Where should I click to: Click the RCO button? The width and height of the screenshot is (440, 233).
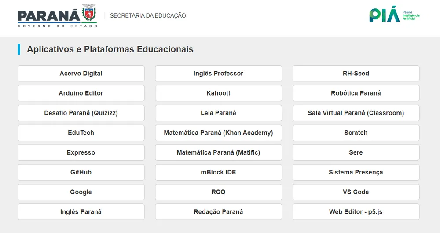click(x=218, y=192)
